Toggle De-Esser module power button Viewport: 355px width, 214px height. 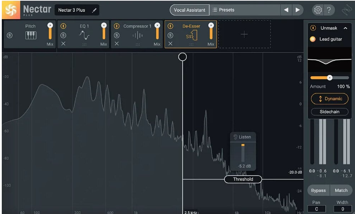(x=170, y=26)
